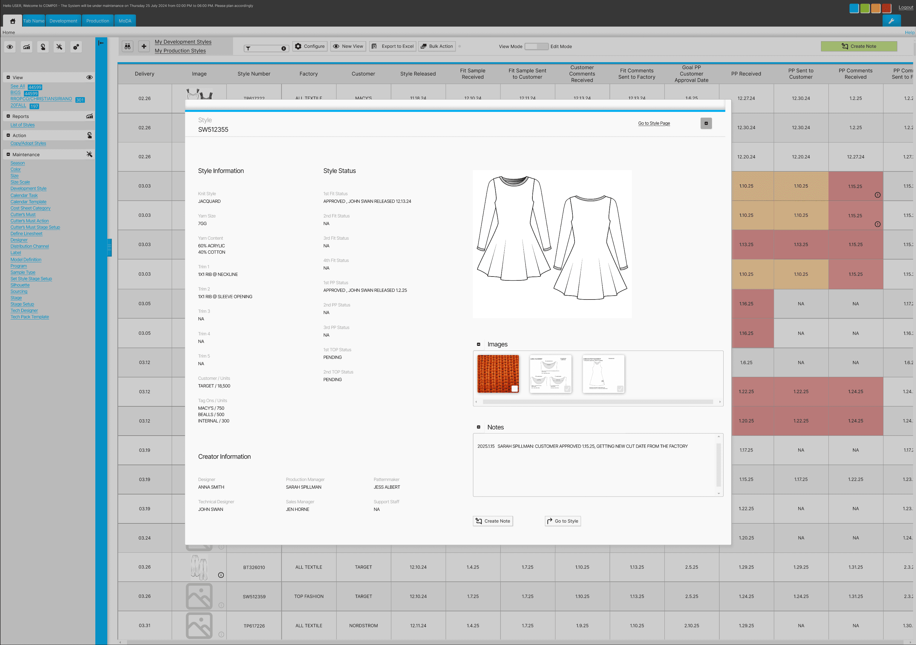
Task: Toggle checkbox on label placement image thumbnail
Action: click(x=567, y=389)
